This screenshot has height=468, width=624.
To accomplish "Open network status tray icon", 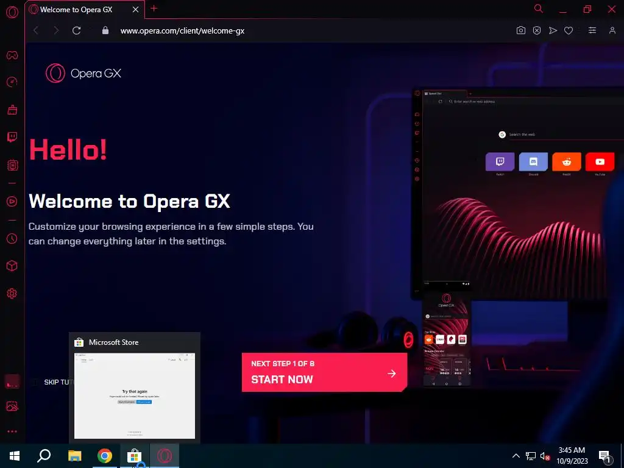I will (x=531, y=456).
